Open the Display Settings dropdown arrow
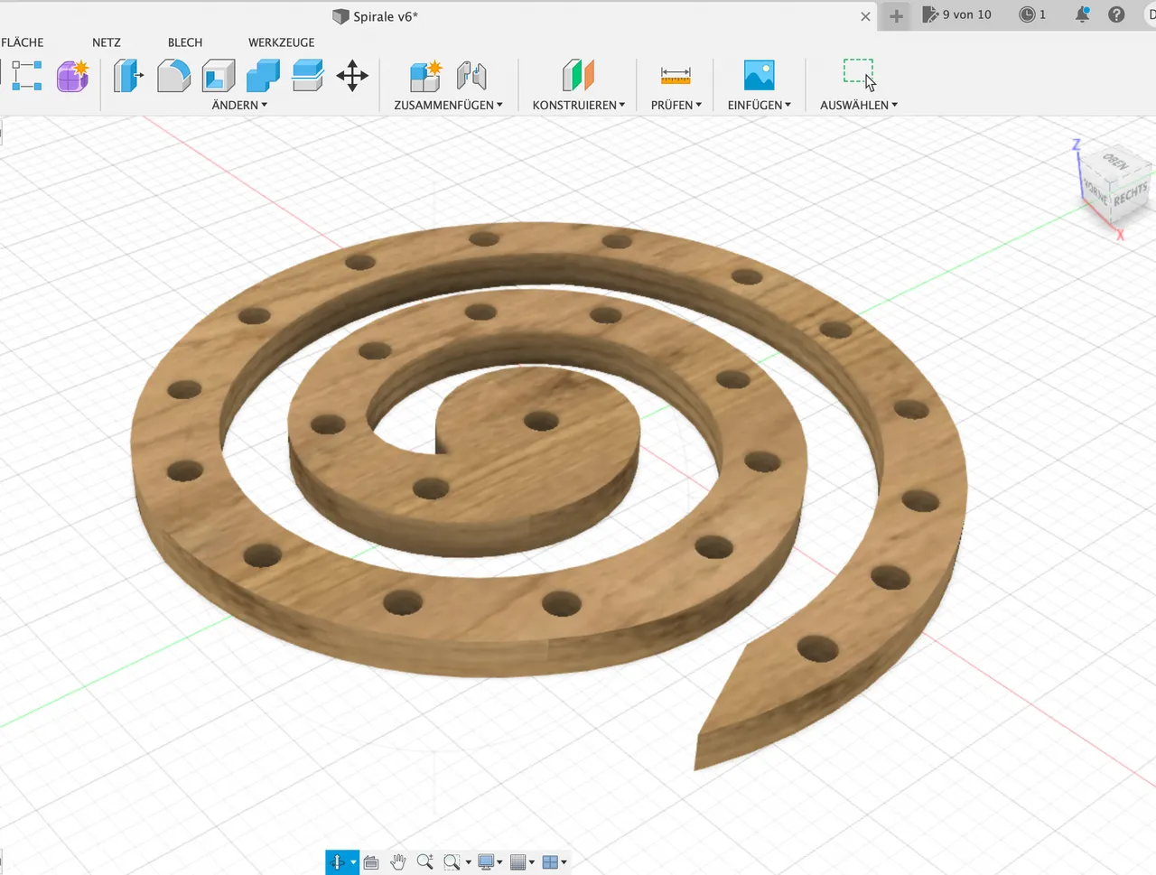The image size is (1156, 875). point(499,862)
